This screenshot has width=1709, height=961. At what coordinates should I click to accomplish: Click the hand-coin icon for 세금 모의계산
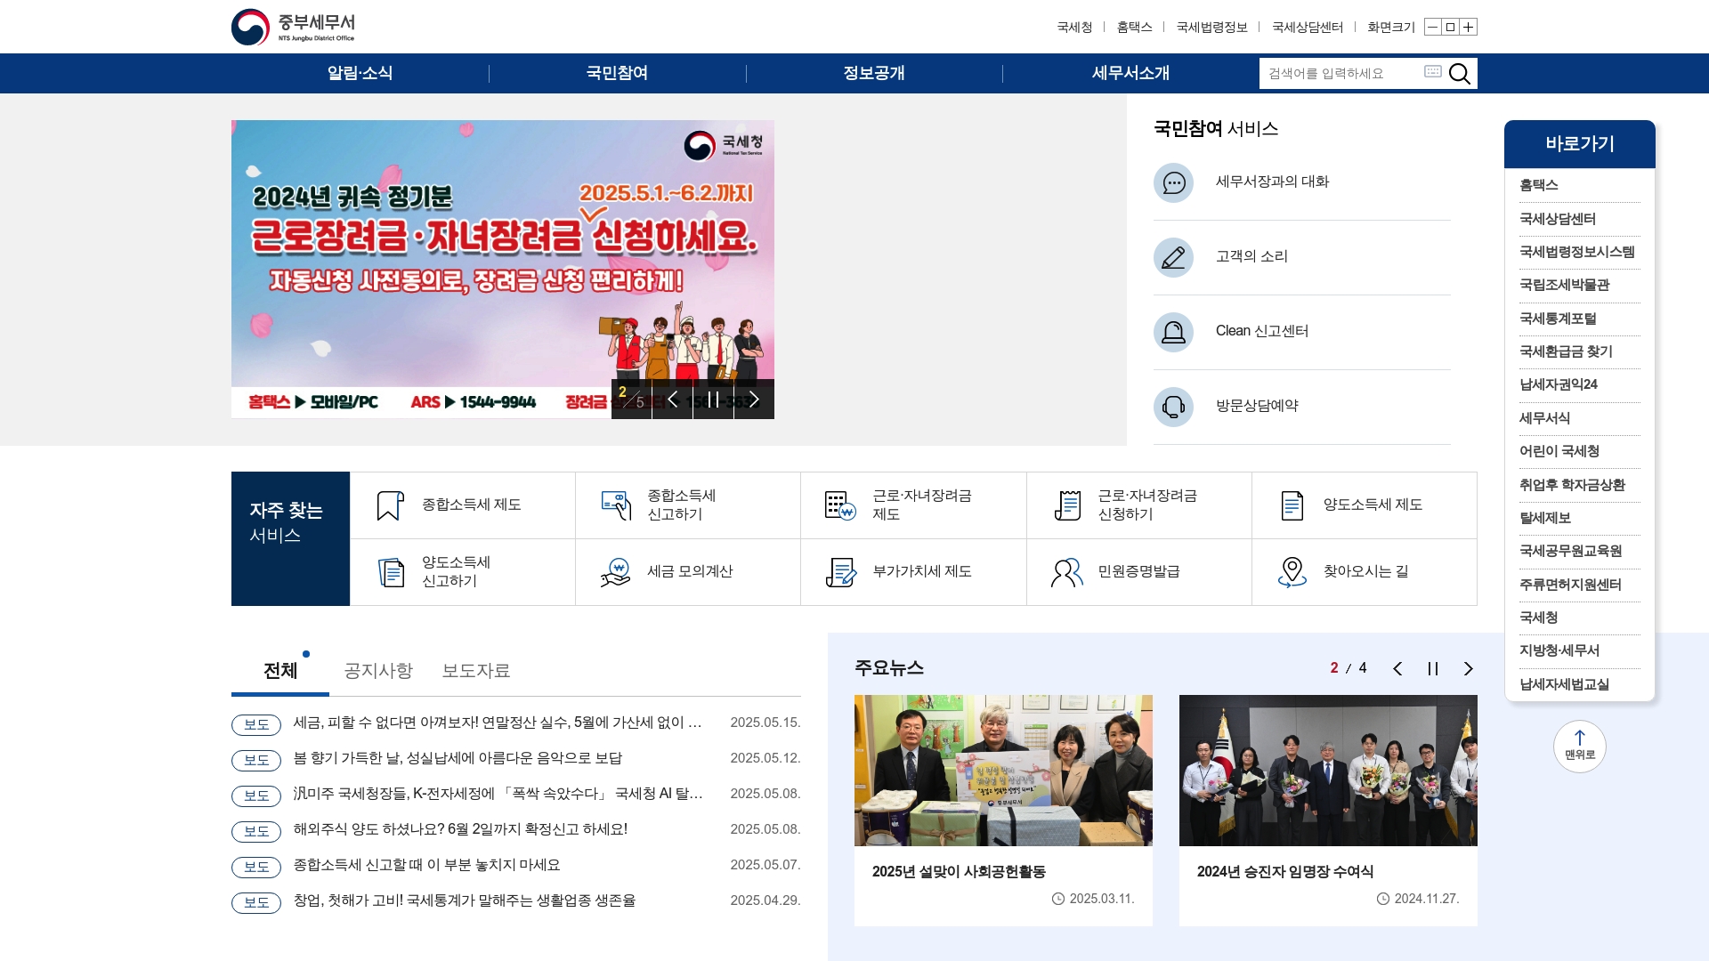click(616, 572)
